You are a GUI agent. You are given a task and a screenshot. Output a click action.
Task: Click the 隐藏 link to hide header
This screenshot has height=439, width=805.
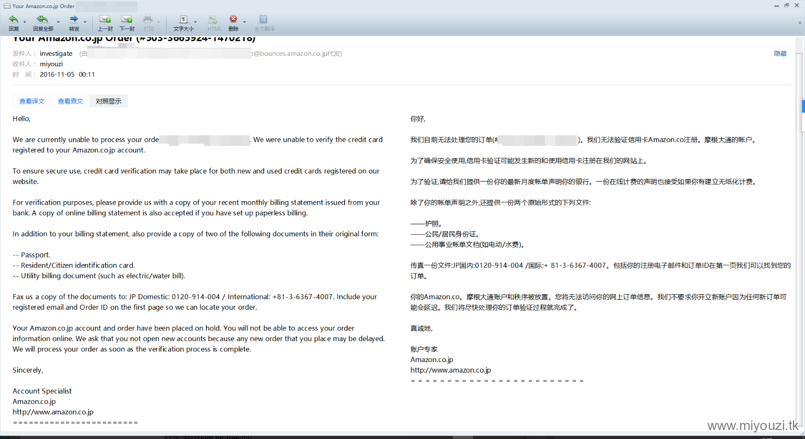pyautogui.click(x=780, y=53)
